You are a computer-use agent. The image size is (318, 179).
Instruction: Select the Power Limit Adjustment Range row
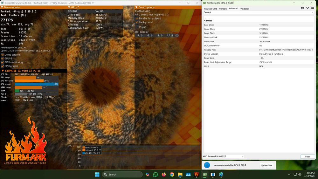[x=259, y=62]
